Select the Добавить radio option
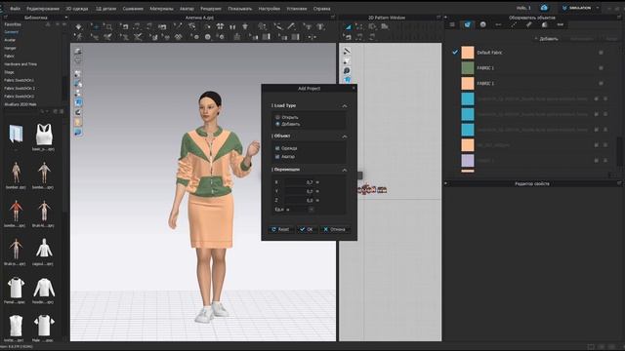The height and width of the screenshot is (351, 625). tap(277, 124)
